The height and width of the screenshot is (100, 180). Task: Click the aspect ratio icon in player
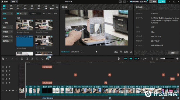click(126, 52)
